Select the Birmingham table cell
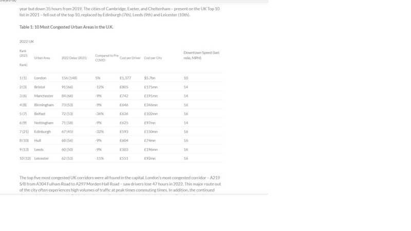 tap(44, 105)
